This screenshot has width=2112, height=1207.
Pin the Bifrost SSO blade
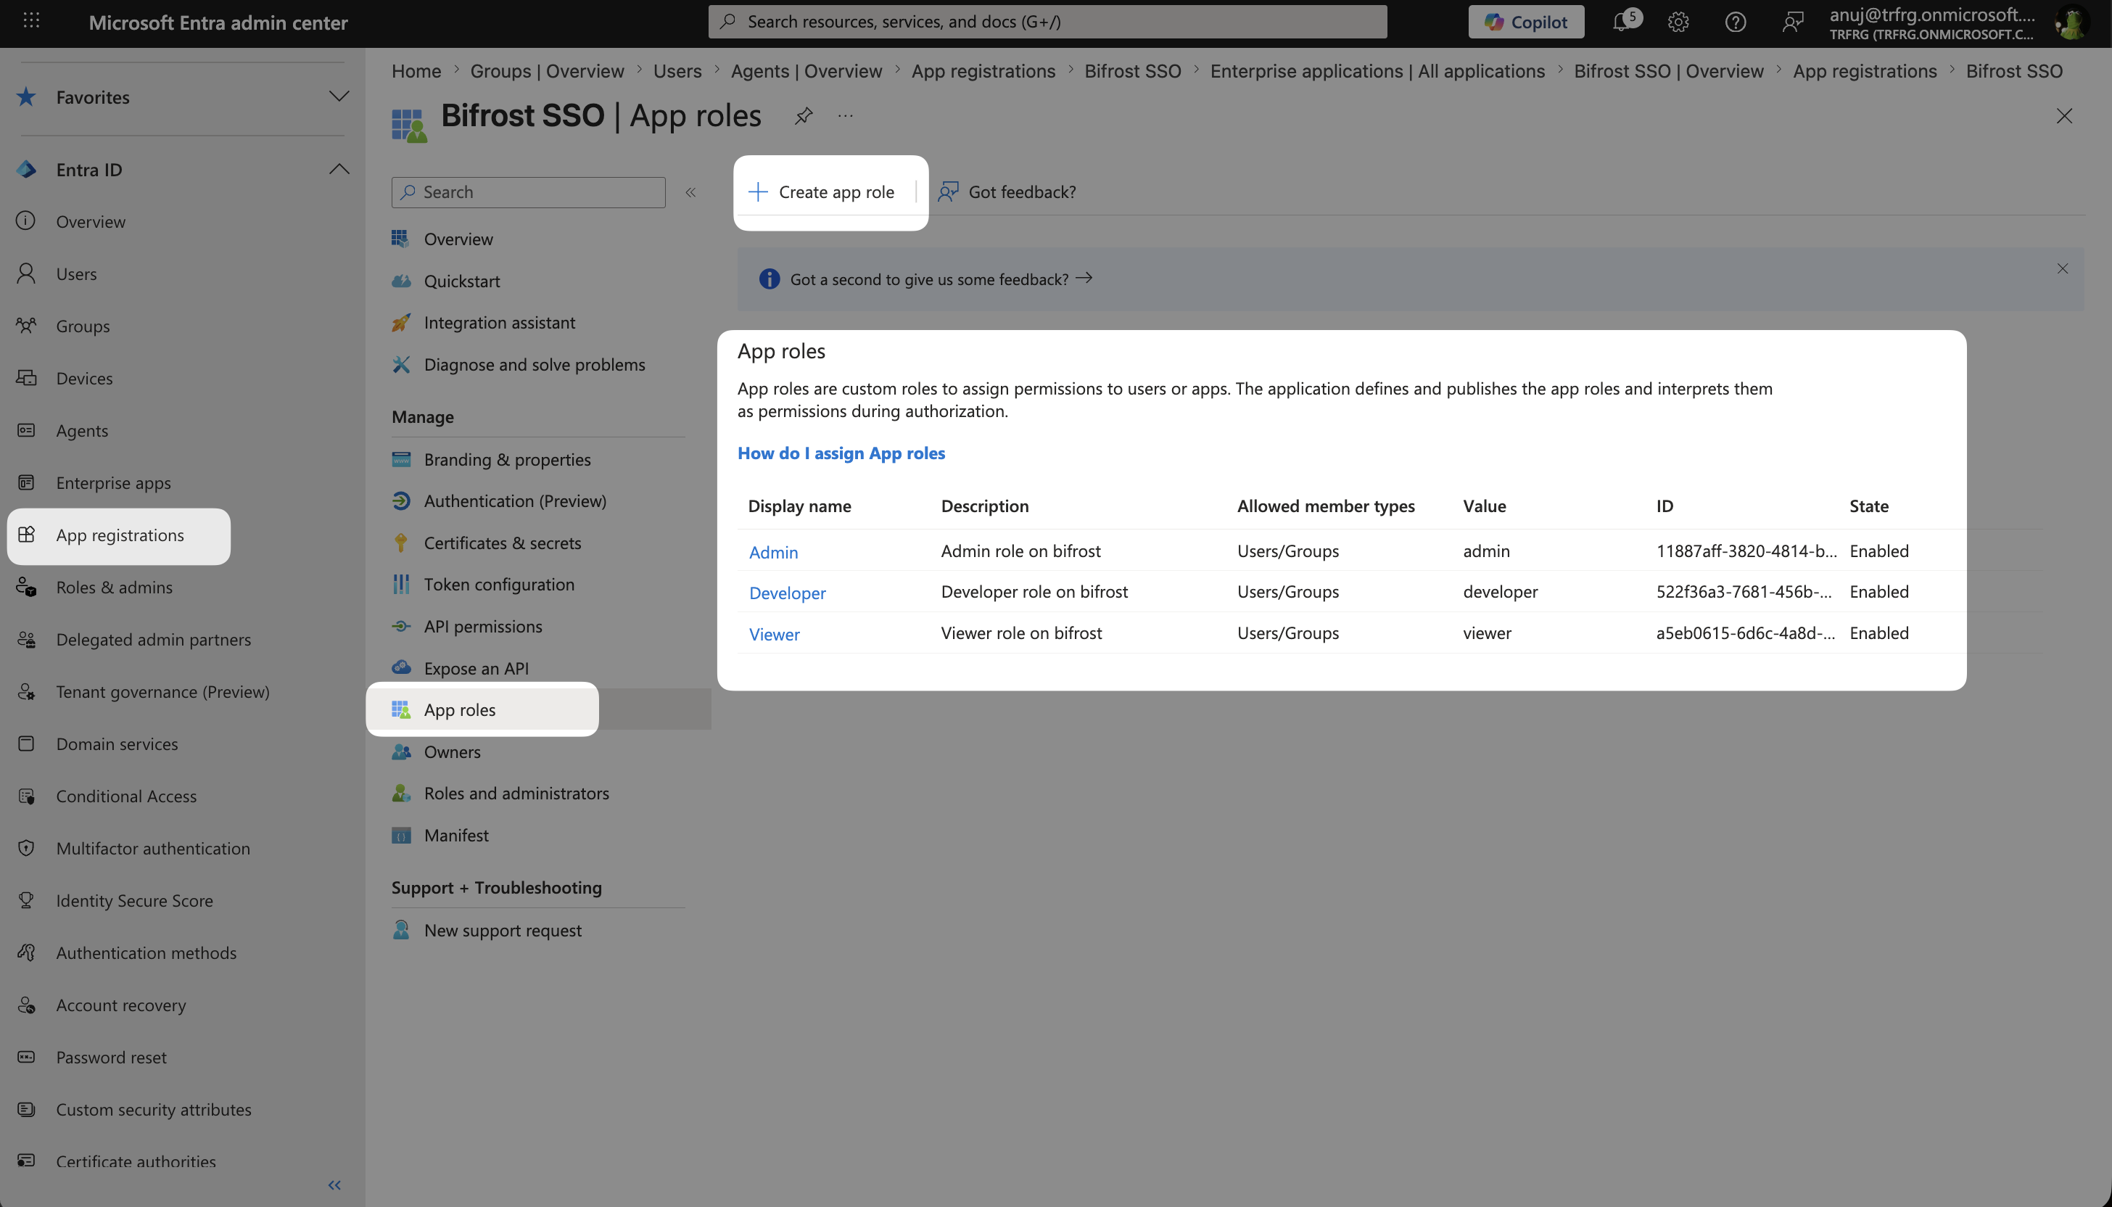[x=802, y=116]
